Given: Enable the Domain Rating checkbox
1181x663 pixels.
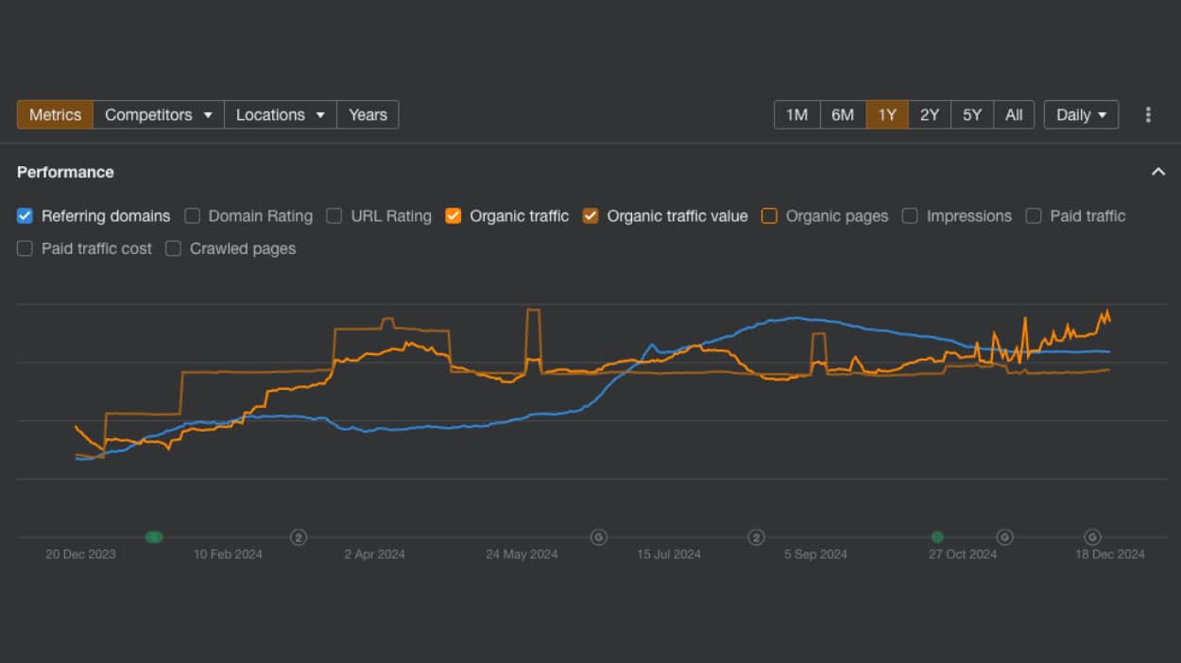Looking at the screenshot, I should (193, 216).
